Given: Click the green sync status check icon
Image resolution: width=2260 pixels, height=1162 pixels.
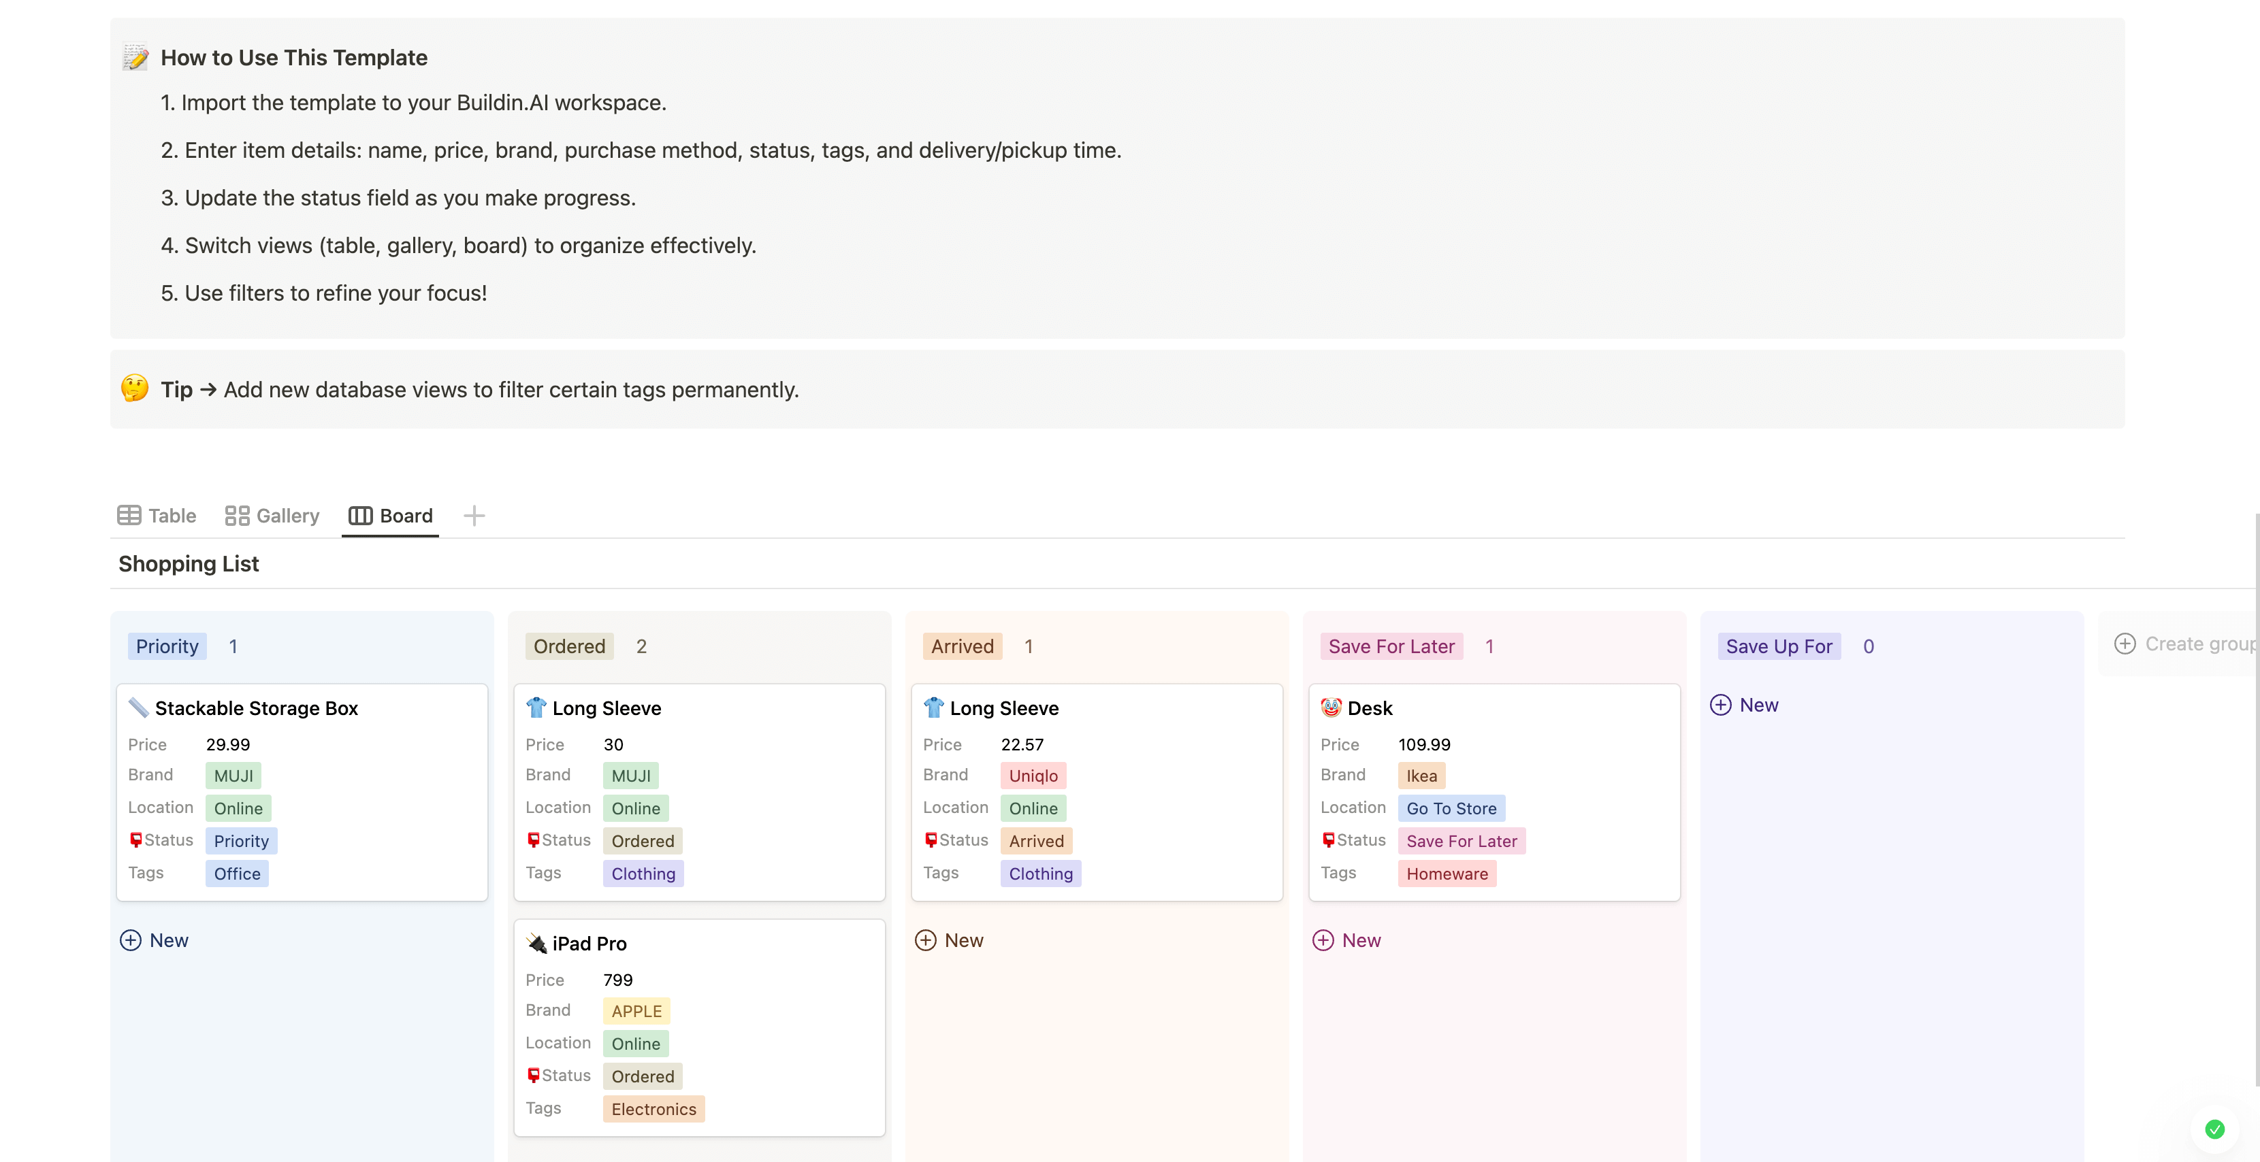Looking at the screenshot, I should 2214,1129.
